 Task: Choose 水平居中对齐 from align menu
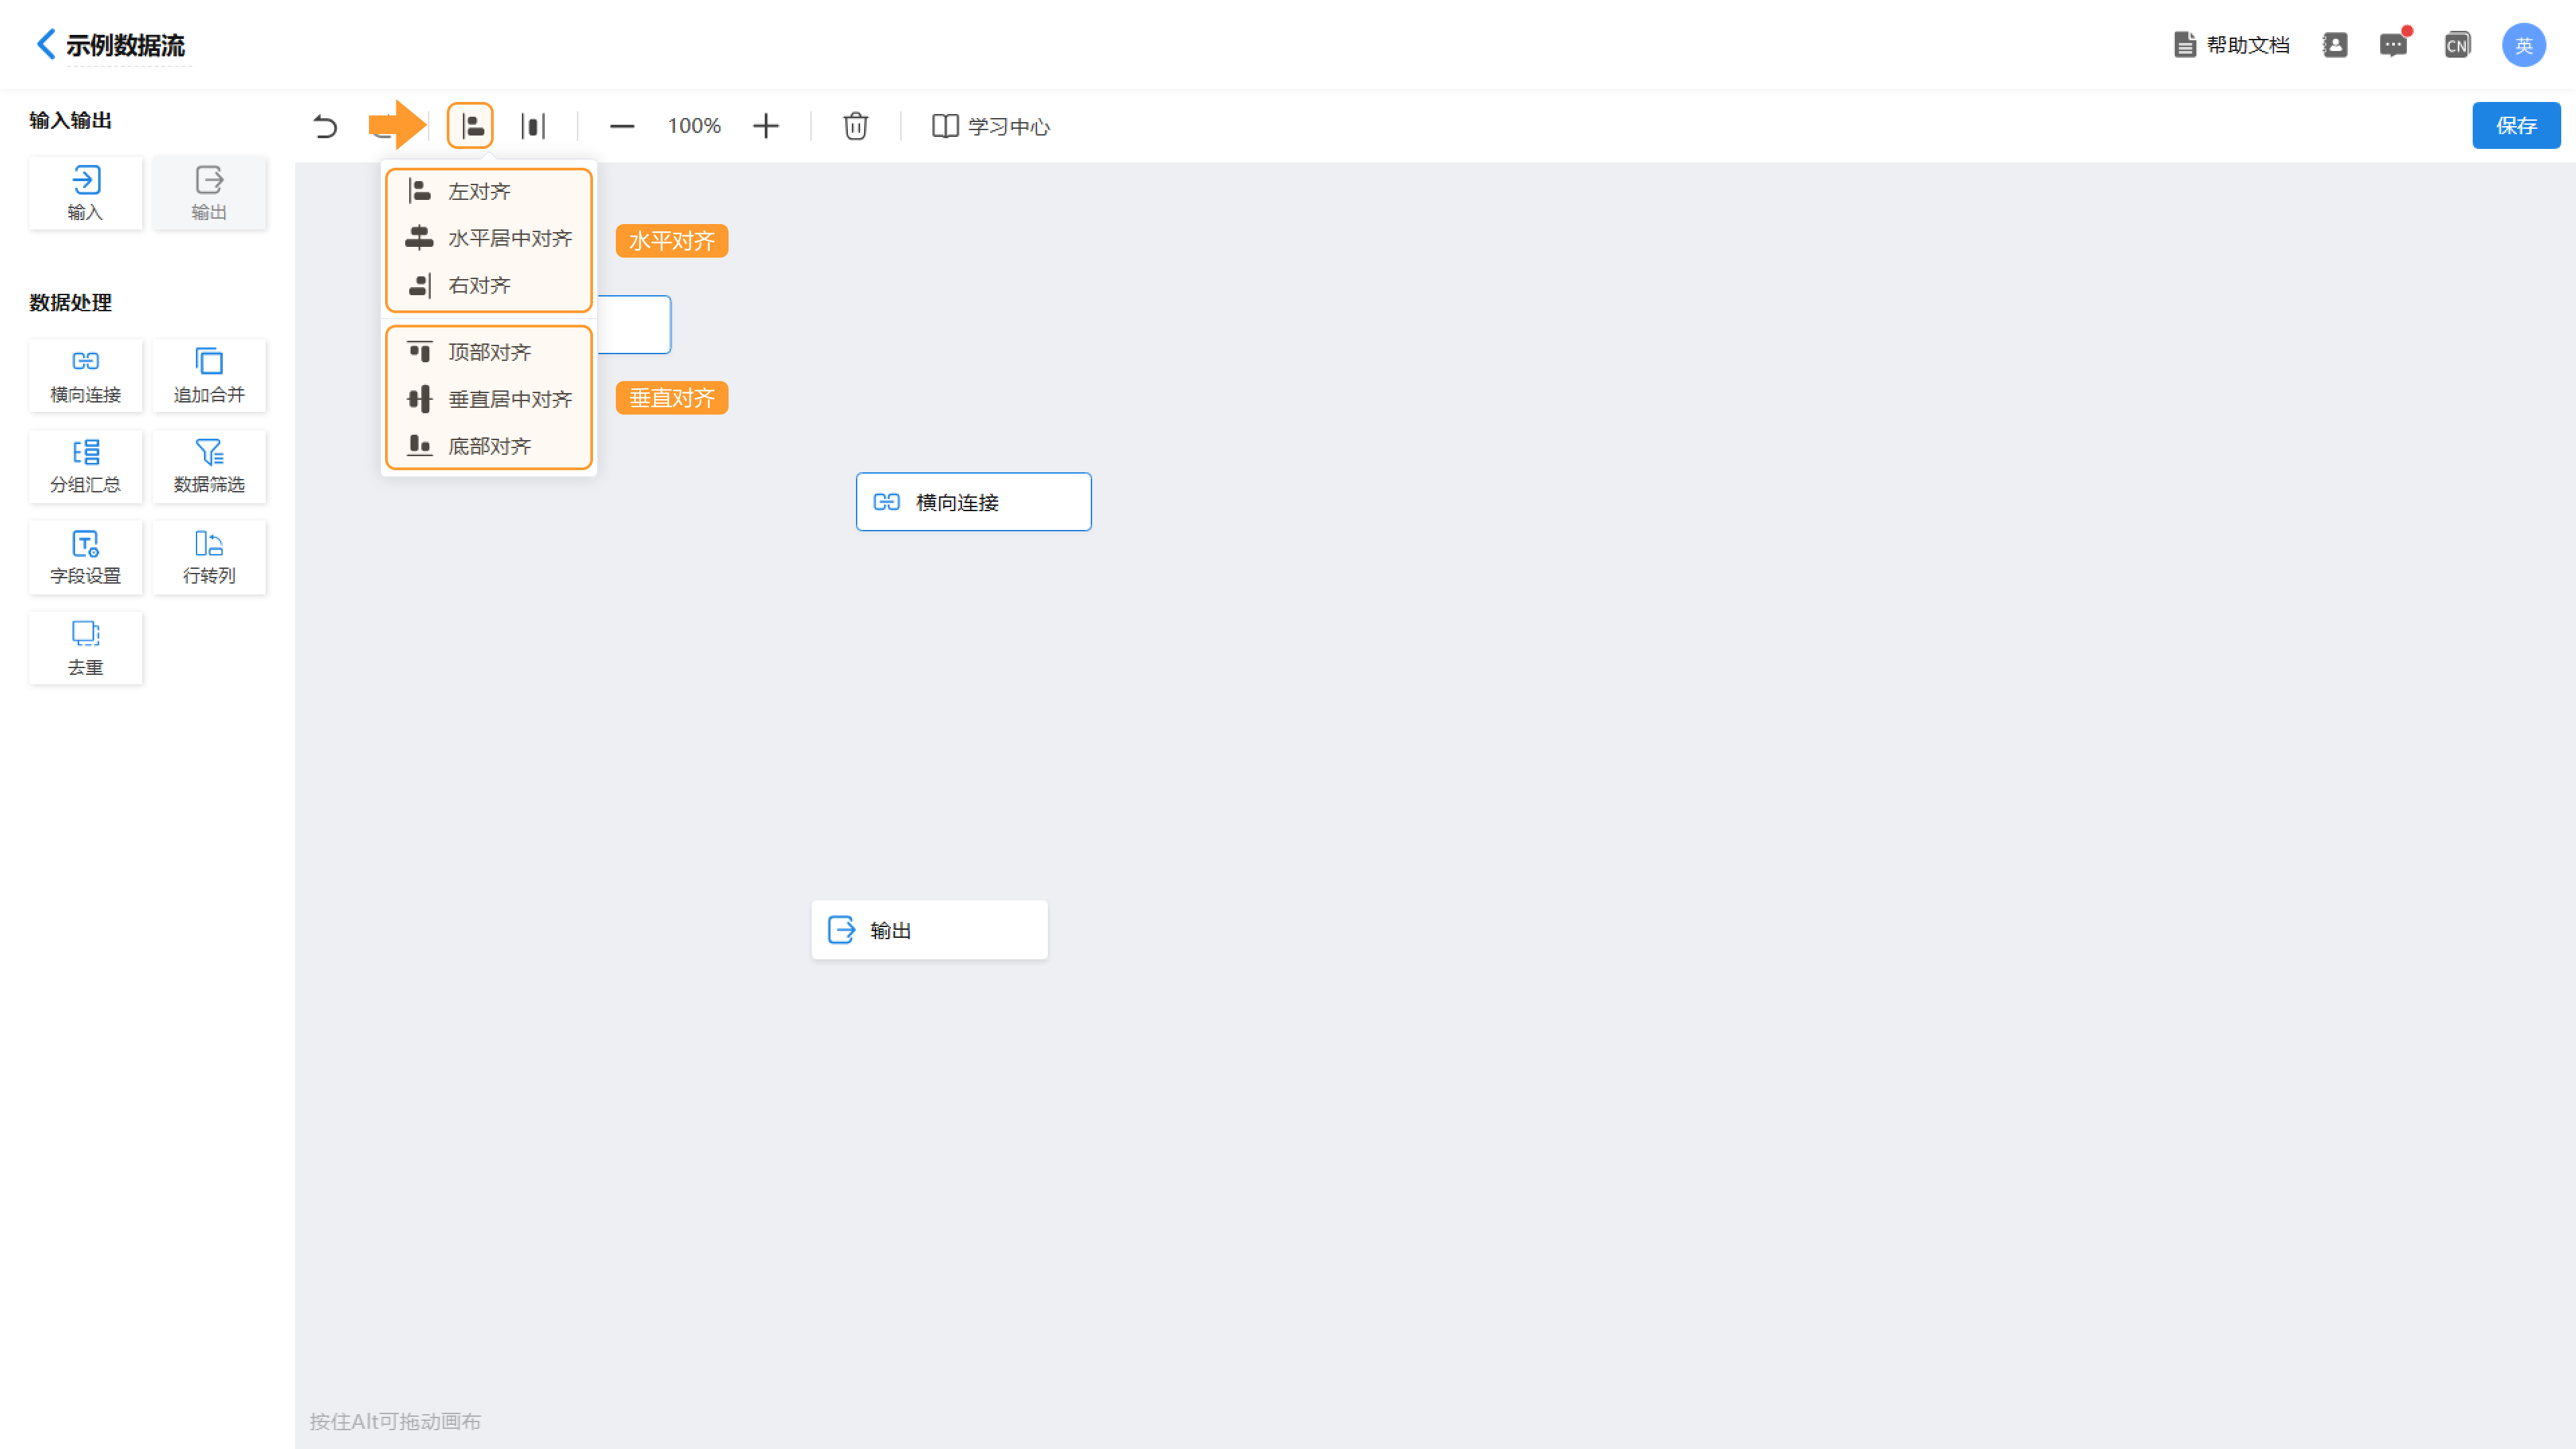coord(489,238)
